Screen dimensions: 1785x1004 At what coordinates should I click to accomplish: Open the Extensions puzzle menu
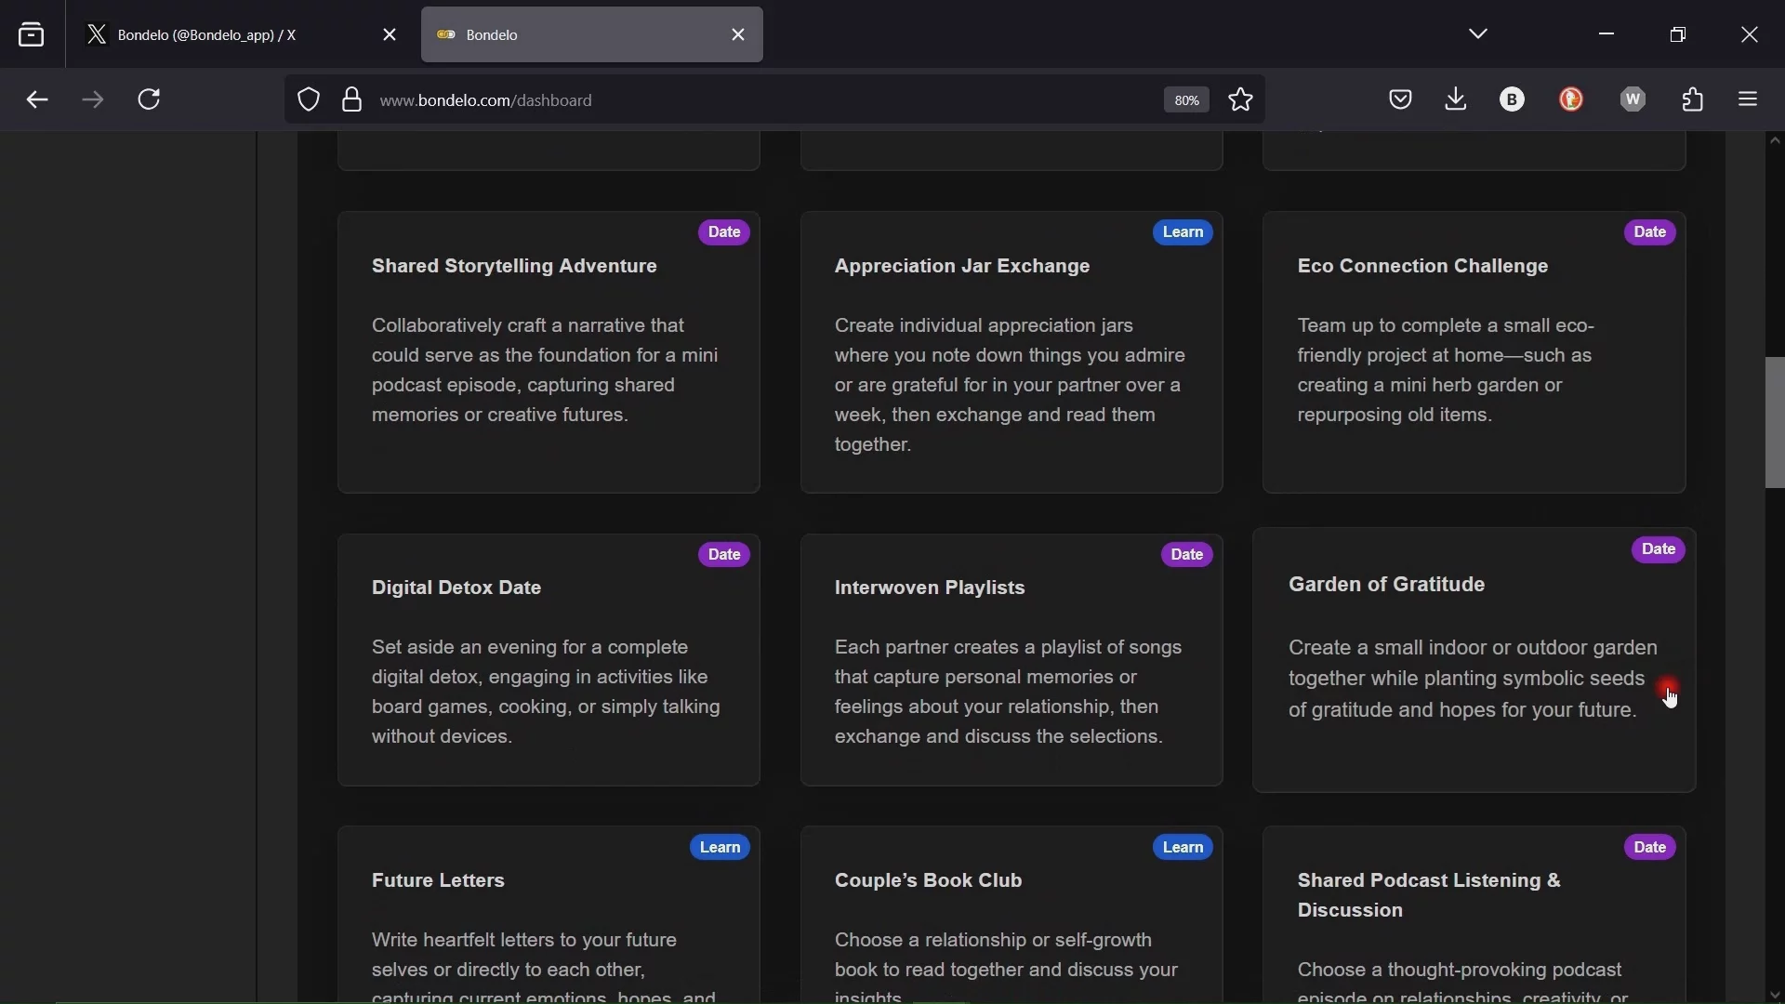coord(1694,99)
